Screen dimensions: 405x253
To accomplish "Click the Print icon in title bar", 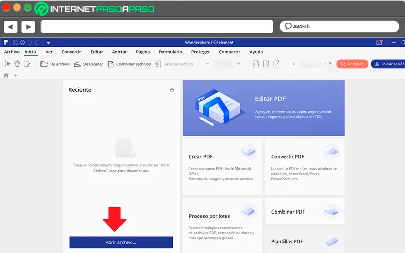I will [x=22, y=43].
